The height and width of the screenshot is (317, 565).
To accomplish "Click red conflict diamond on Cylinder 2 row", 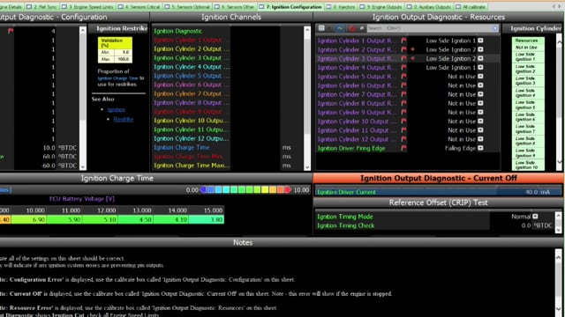I will click(x=412, y=49).
